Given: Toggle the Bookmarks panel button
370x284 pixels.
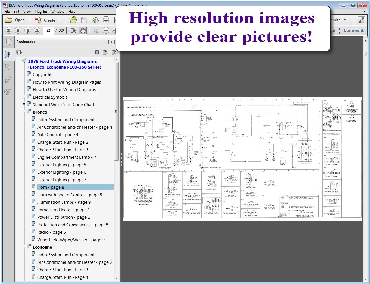Looking at the screenshot, I should pos(8,54).
